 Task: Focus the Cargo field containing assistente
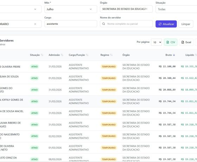[71, 24]
